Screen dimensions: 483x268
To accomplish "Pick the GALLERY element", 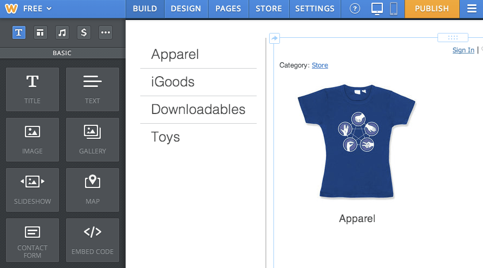I will click(93, 139).
